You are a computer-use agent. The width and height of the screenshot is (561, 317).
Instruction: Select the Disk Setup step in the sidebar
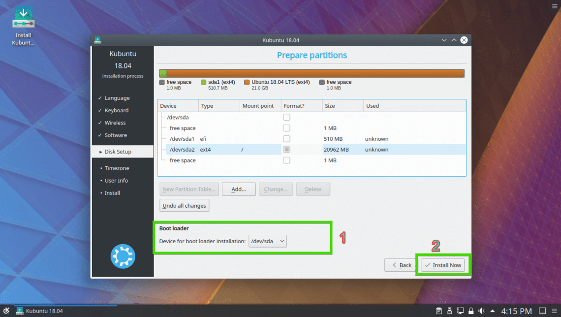pos(123,152)
